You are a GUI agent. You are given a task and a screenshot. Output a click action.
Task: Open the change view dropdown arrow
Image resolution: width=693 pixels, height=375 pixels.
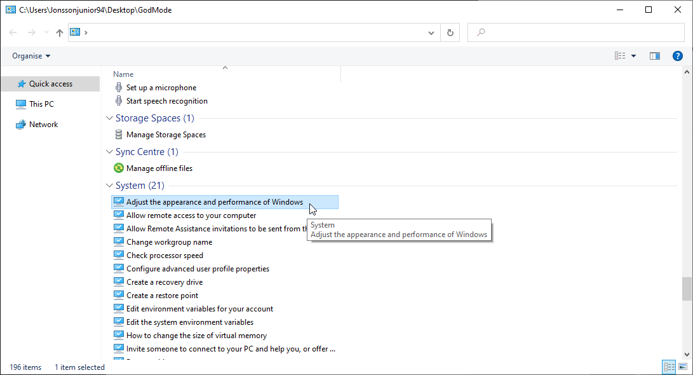click(x=632, y=55)
